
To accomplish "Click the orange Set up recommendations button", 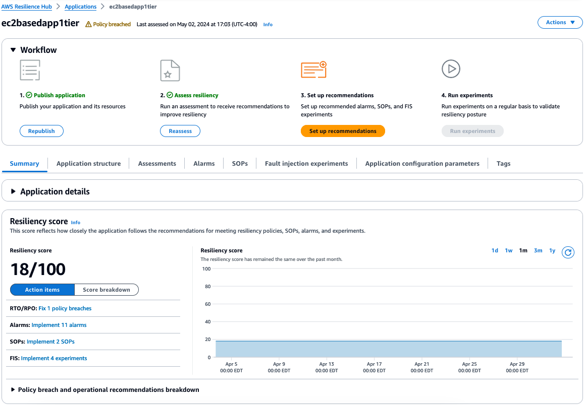I will [x=343, y=131].
